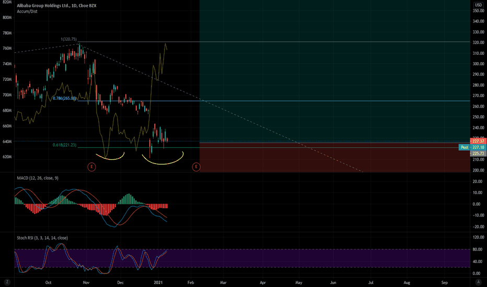The image size is (487, 287).
Task: Click the earnings E marker near February
Action: tap(196, 167)
